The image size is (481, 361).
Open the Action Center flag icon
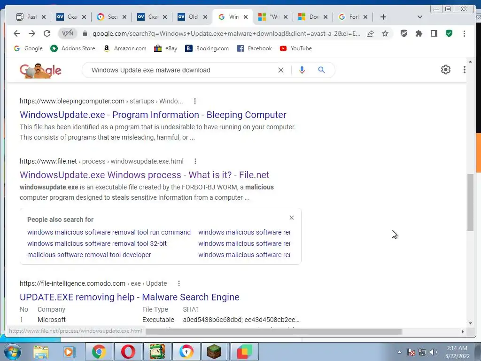pyautogui.click(x=411, y=352)
